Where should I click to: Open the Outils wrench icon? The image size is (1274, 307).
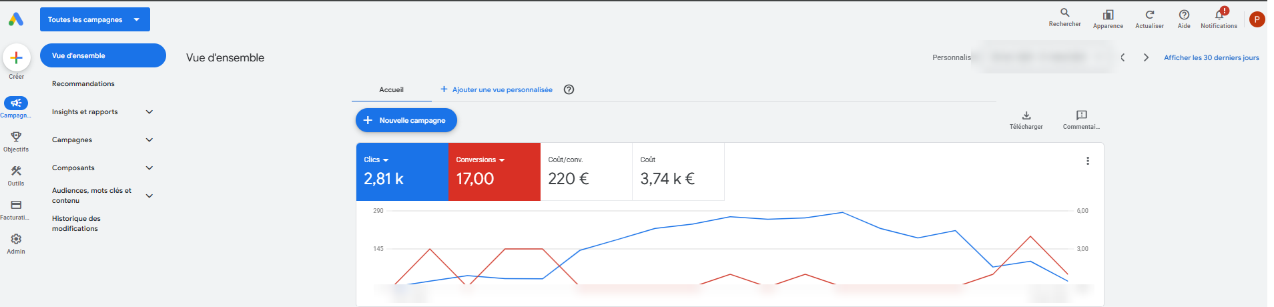(x=16, y=171)
